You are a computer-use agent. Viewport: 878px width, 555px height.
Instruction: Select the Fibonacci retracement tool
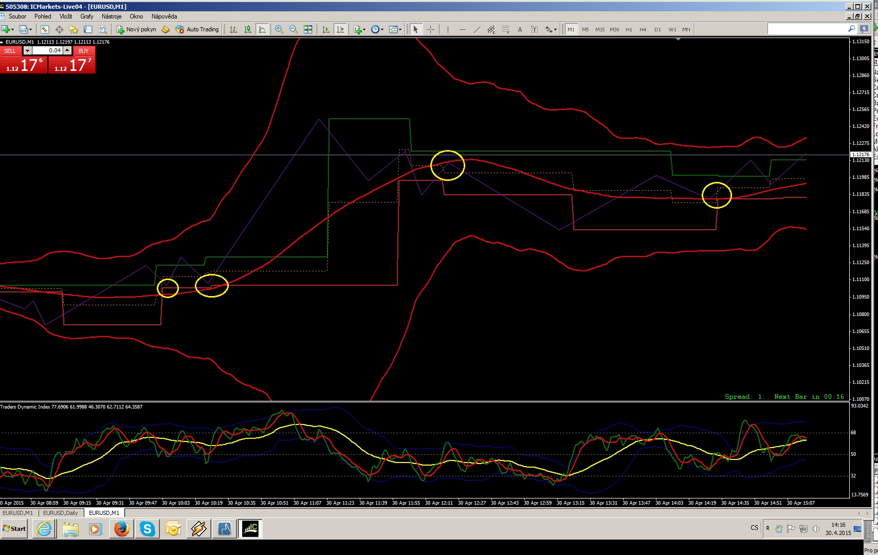coord(505,29)
